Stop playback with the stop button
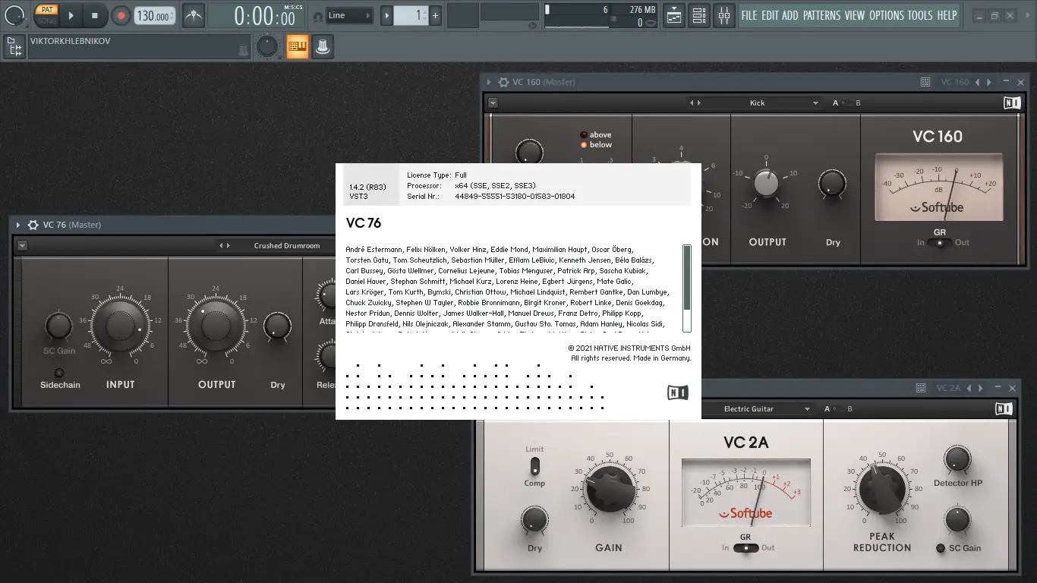 tap(95, 15)
